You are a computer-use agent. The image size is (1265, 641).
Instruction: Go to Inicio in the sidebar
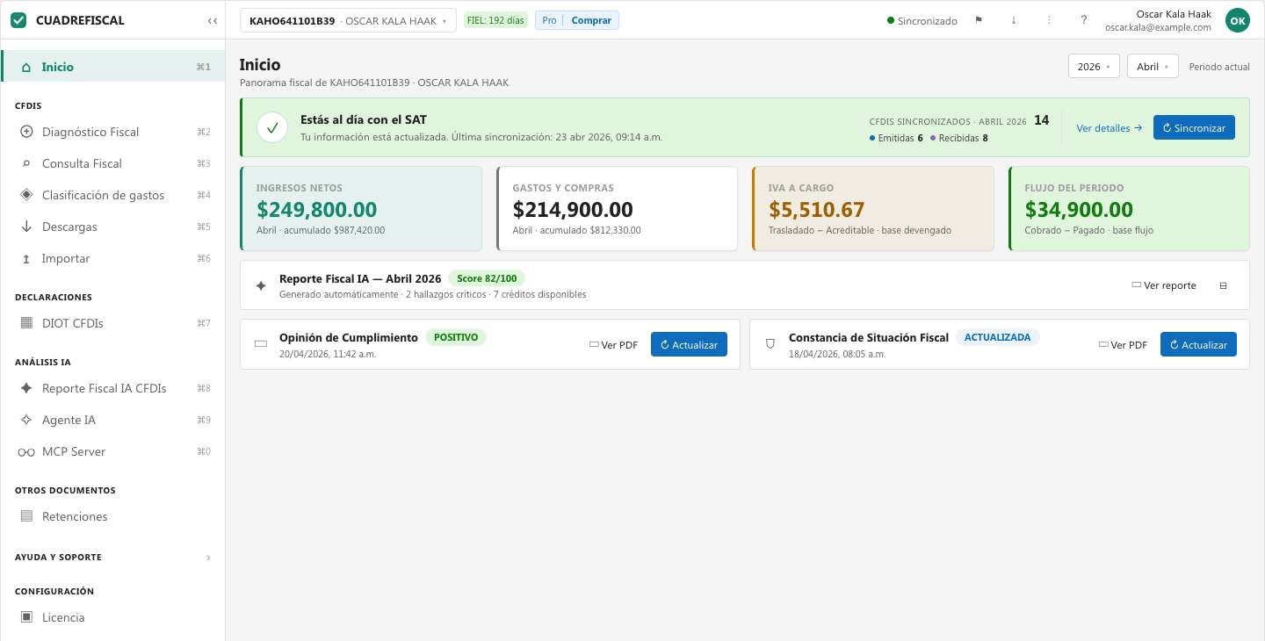point(112,67)
